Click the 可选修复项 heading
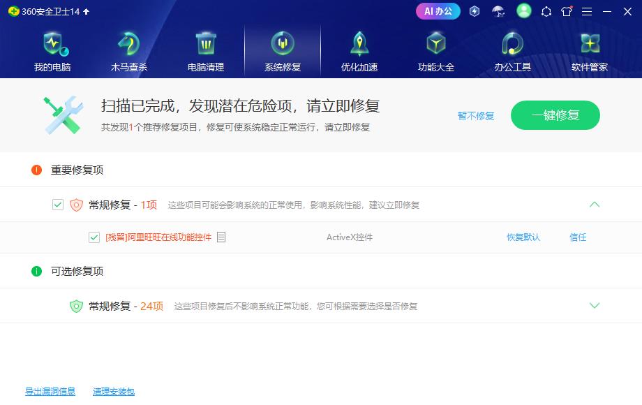Screen dimensions: 642x405 77,271
